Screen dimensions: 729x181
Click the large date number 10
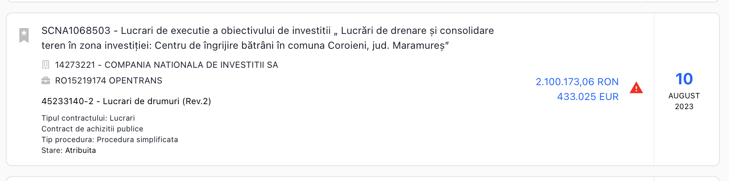pos(684,79)
